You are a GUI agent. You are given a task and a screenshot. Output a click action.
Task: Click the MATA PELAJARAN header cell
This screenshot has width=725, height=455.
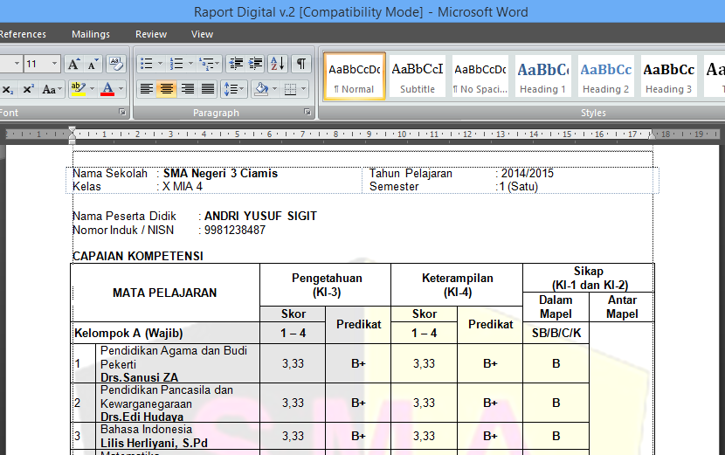click(164, 293)
